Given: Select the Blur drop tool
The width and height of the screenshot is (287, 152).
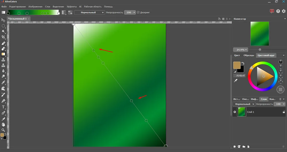Looking at the screenshot, I should [x=3, y=71].
